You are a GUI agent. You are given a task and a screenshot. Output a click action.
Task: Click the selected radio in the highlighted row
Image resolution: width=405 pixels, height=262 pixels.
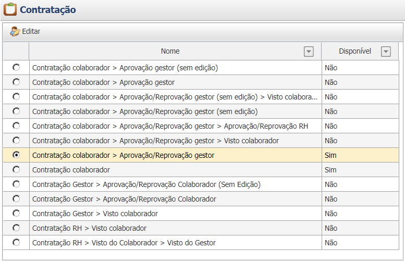(16, 155)
